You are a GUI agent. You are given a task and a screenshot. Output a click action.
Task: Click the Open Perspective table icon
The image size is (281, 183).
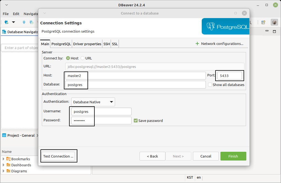(263, 22)
